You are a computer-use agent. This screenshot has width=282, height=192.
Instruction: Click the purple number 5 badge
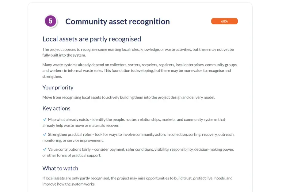point(51,21)
